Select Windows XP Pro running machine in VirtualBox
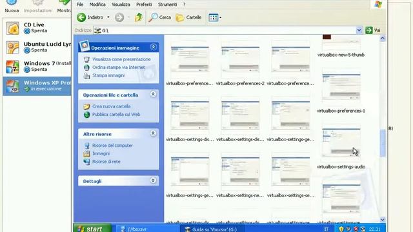 37,86
